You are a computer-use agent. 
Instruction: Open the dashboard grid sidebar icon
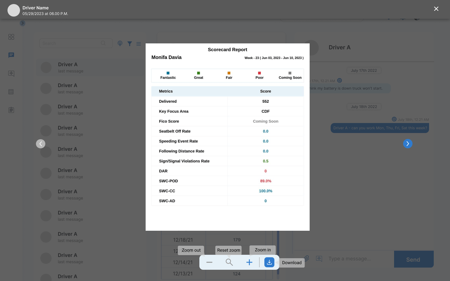coord(11,37)
